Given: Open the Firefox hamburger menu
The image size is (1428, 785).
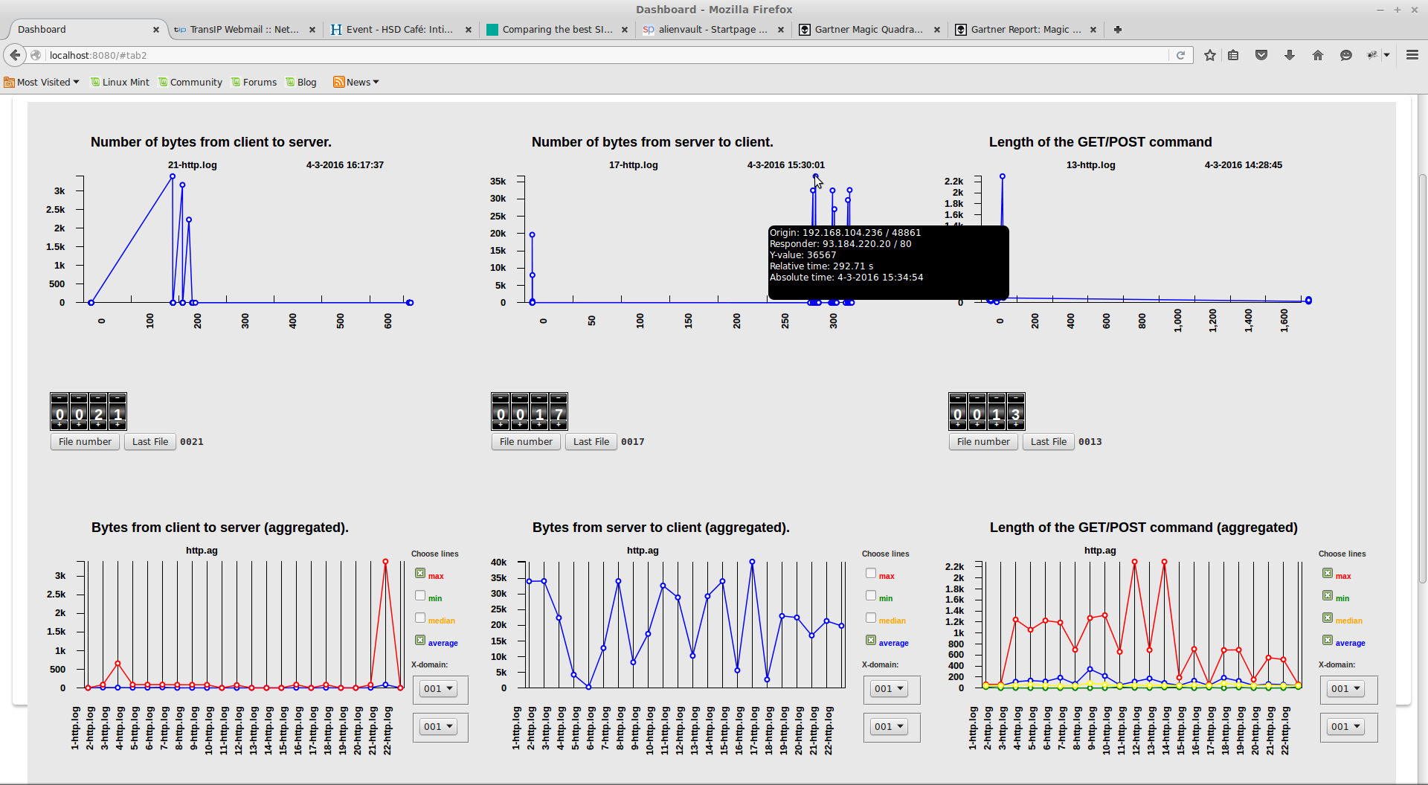Looking at the screenshot, I should 1412,55.
